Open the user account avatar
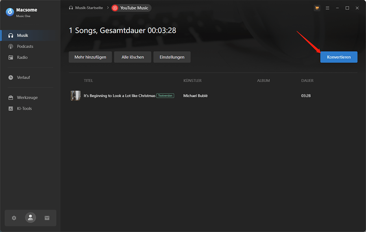 (30, 217)
